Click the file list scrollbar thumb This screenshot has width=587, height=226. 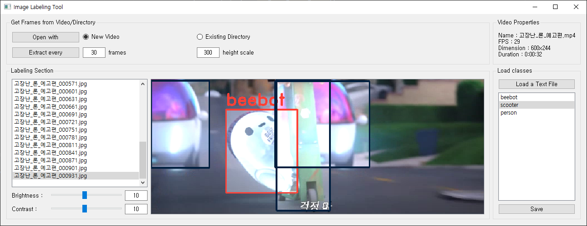143,160
